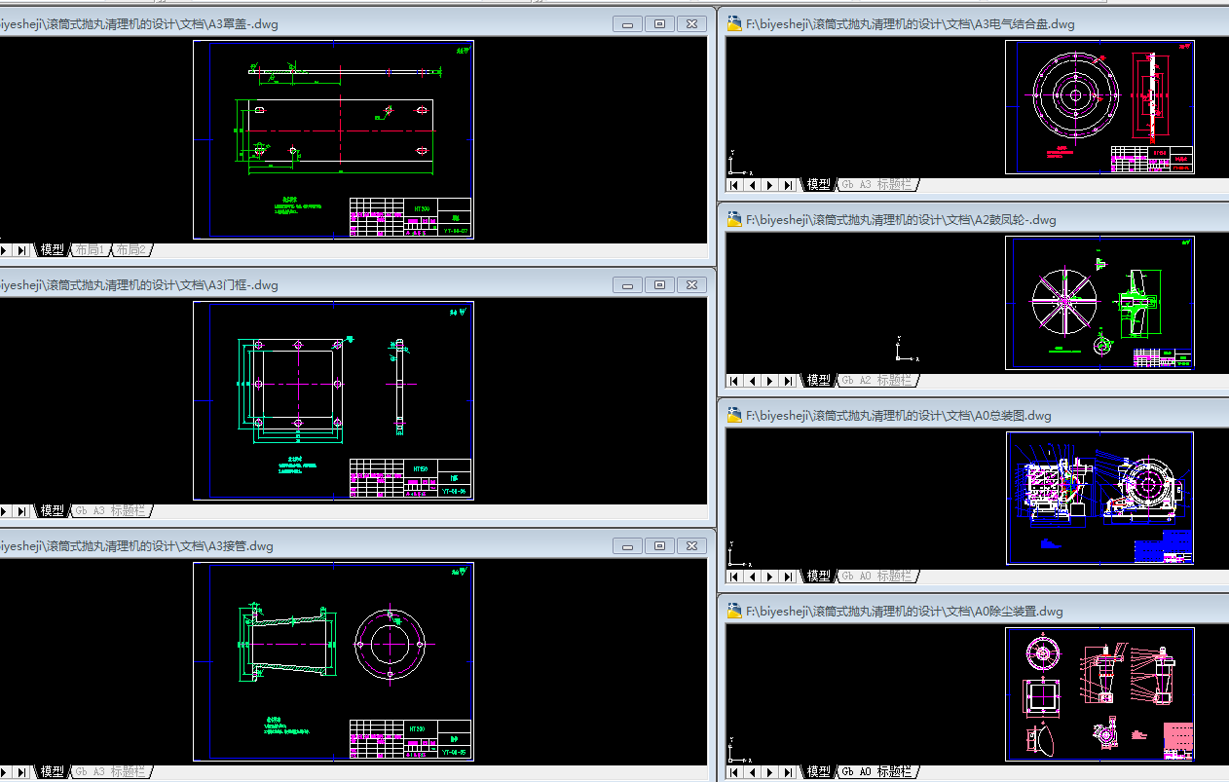Image resolution: width=1229 pixels, height=782 pixels.
Task: Open Gb A3 标题栏 tab in A3电气结合盘.dwg window
Action: pyautogui.click(x=877, y=185)
